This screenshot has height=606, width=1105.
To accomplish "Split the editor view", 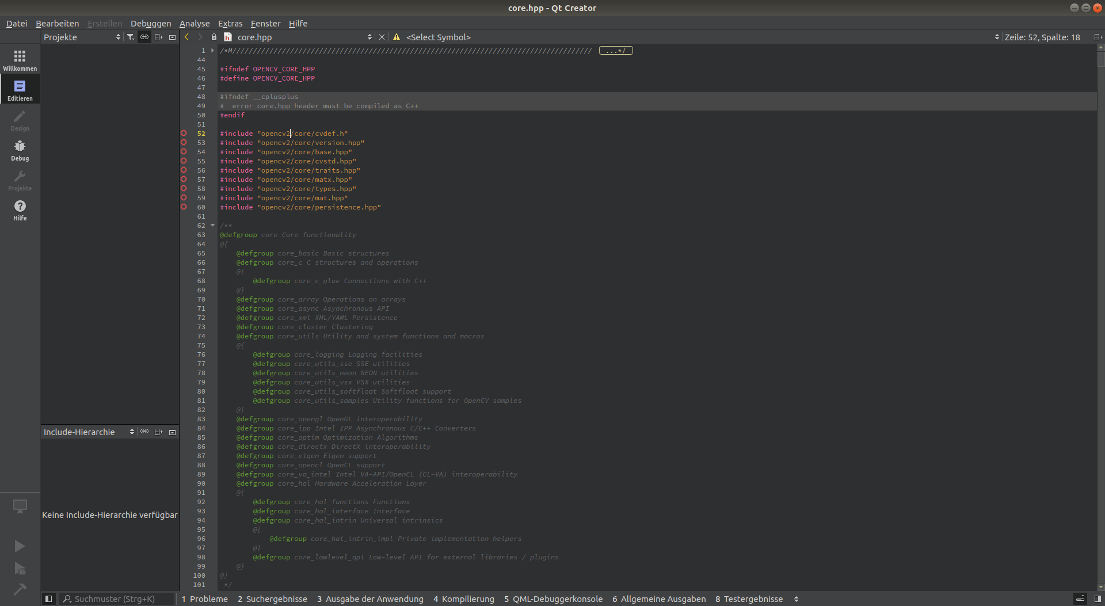I will (1098, 37).
